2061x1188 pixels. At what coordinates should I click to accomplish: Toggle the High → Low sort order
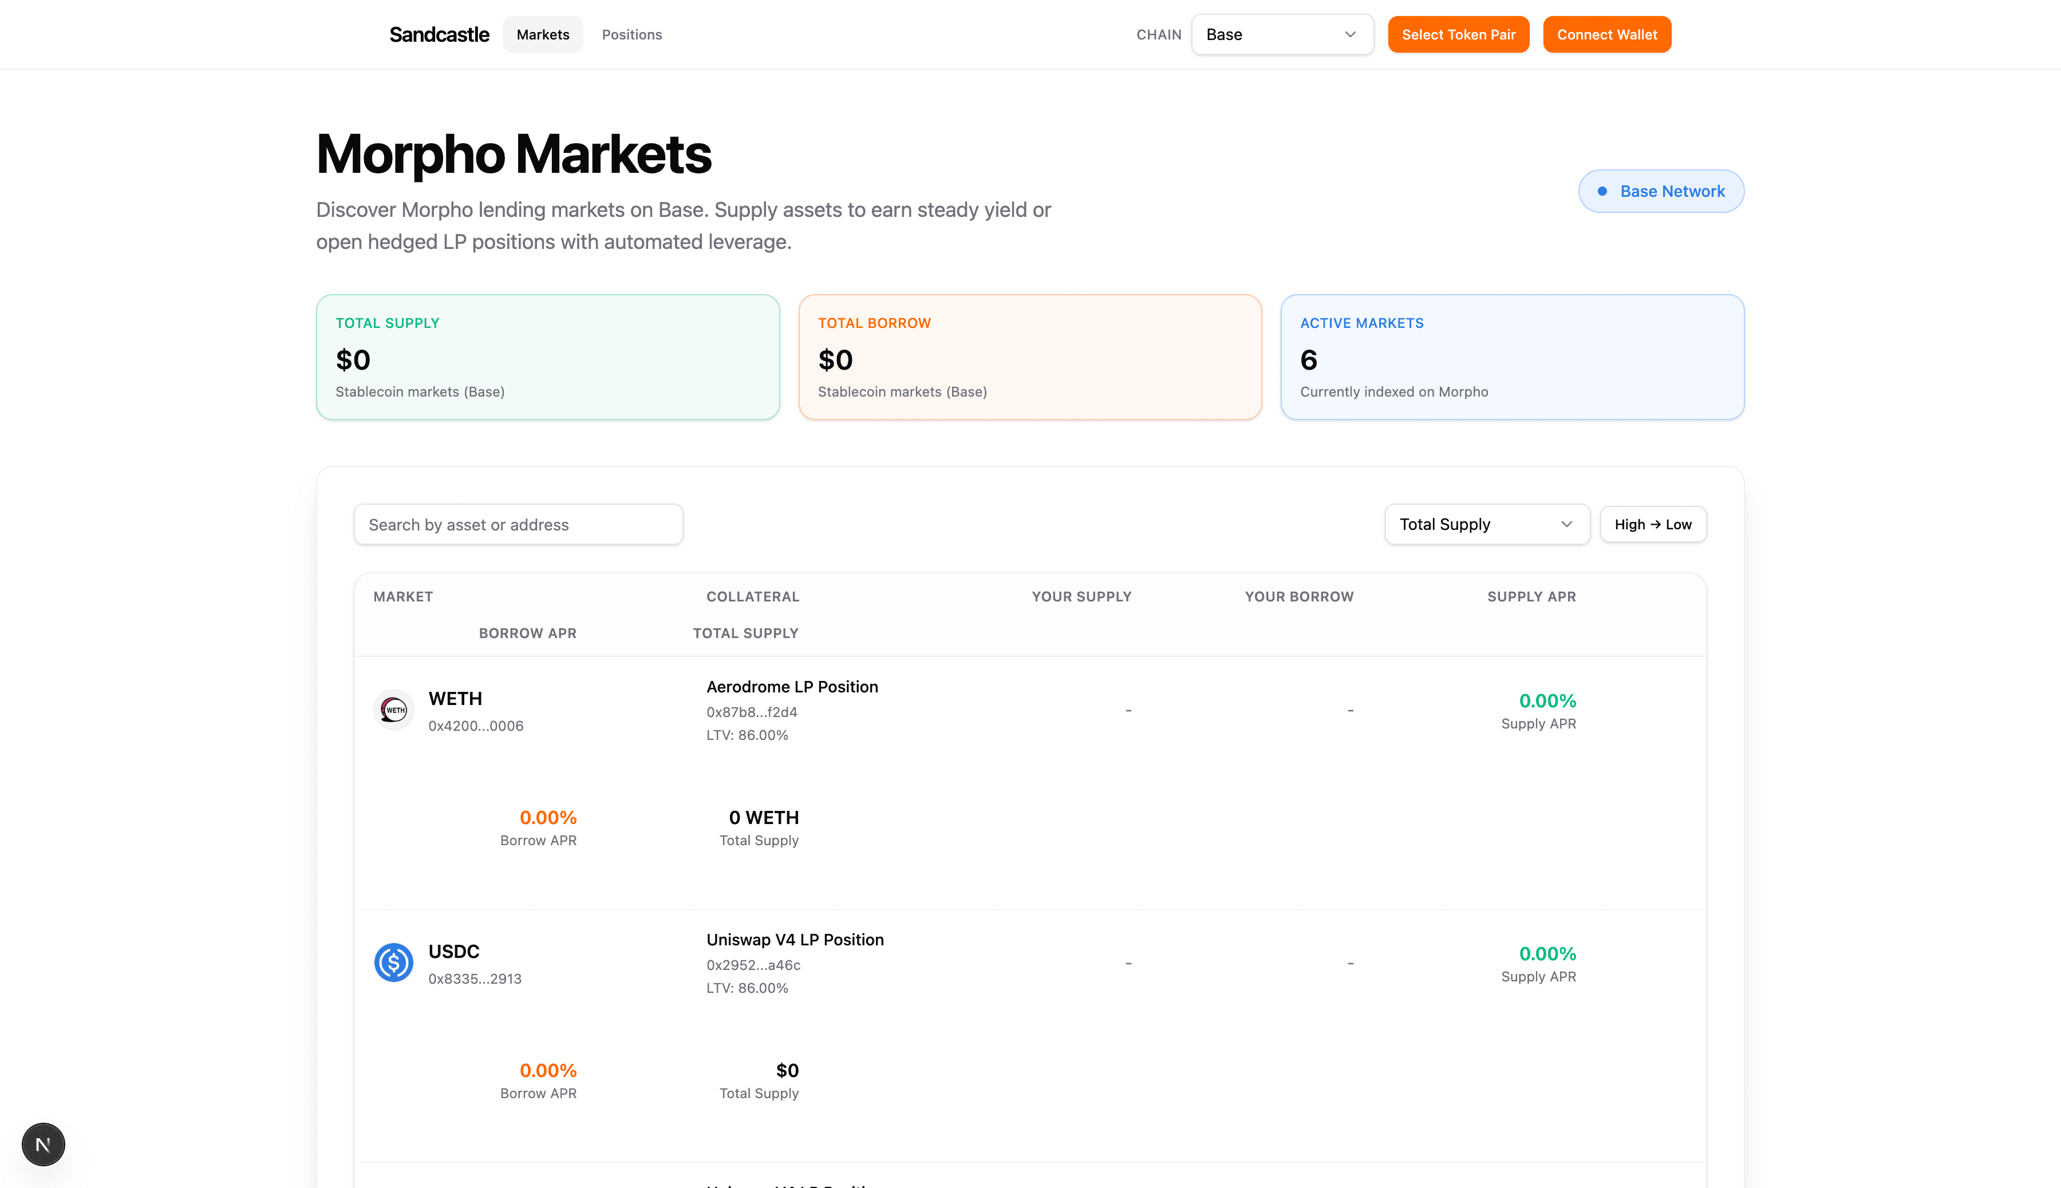pyautogui.click(x=1653, y=524)
